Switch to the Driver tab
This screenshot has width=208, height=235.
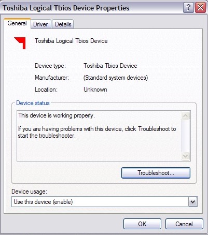(x=40, y=24)
